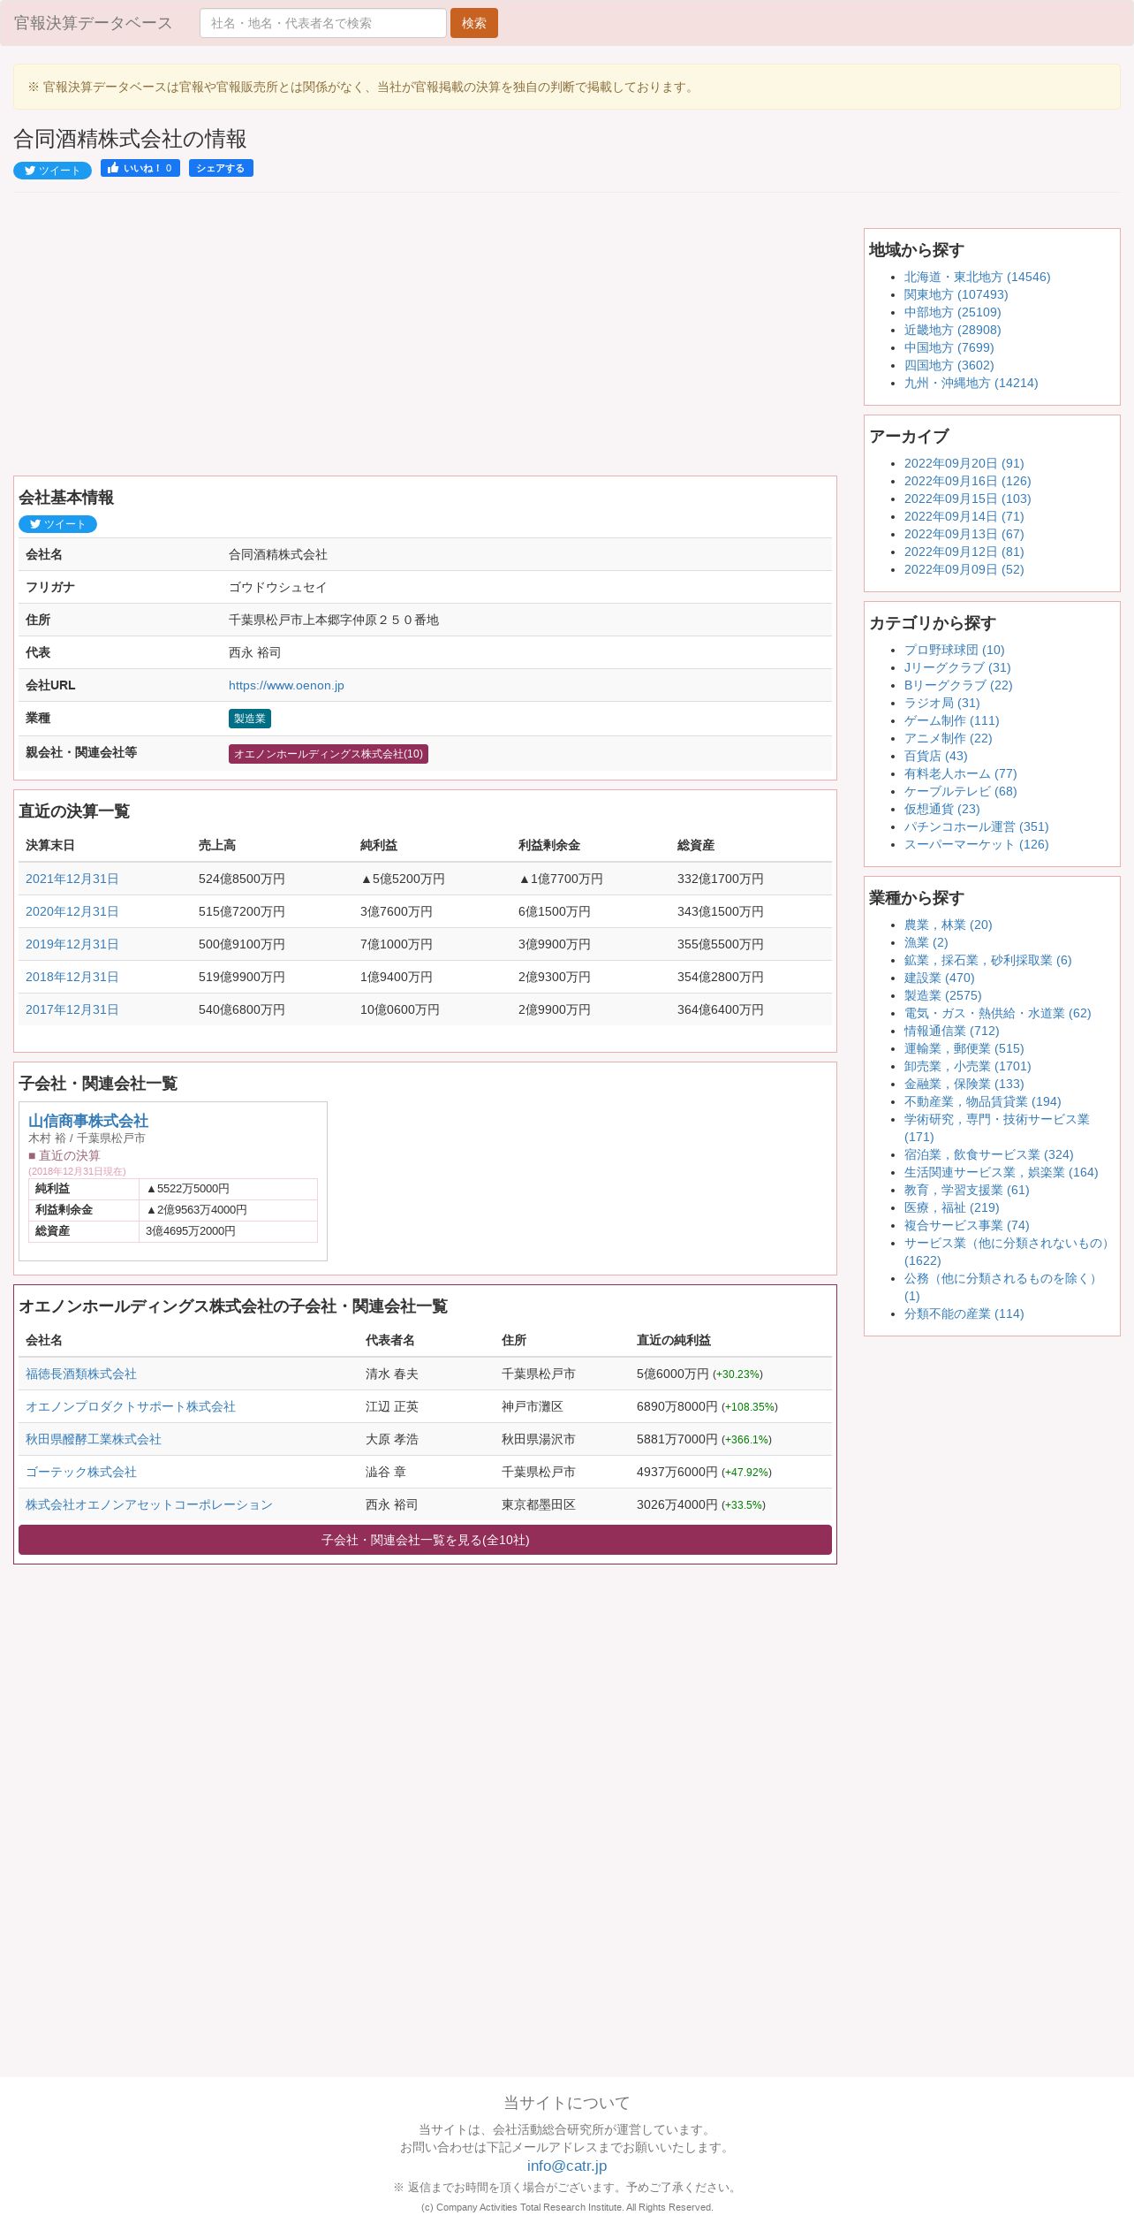The image size is (1134, 2223).
Task: Open the 2022年09月20日 (91) archive link
Action: (964, 463)
